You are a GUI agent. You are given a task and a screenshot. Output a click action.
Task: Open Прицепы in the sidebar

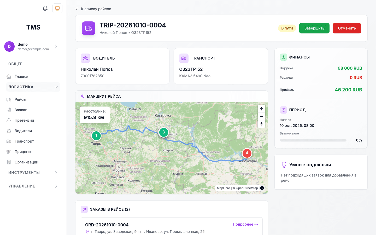point(33,152)
